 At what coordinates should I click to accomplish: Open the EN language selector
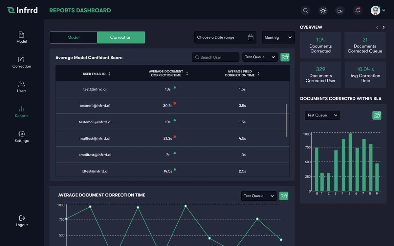[x=340, y=10]
